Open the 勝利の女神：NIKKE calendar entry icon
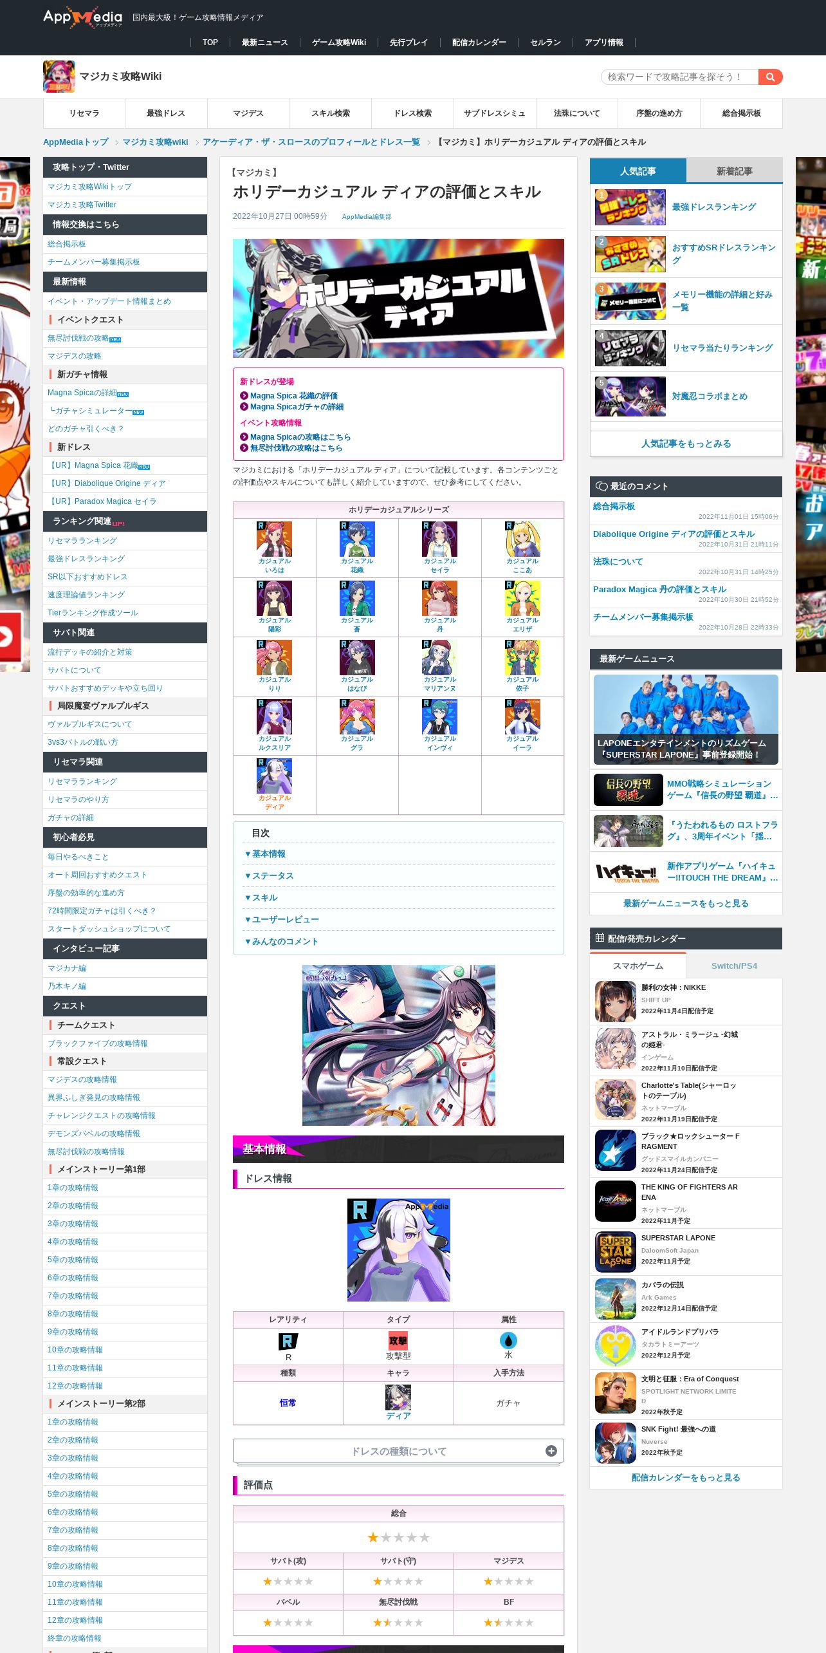 (x=616, y=1002)
